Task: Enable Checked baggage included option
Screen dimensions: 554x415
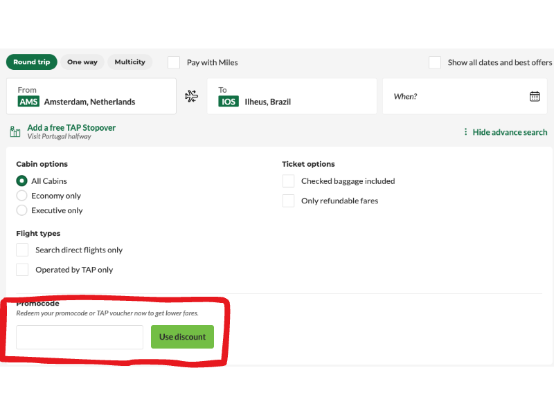Action: 289,181
